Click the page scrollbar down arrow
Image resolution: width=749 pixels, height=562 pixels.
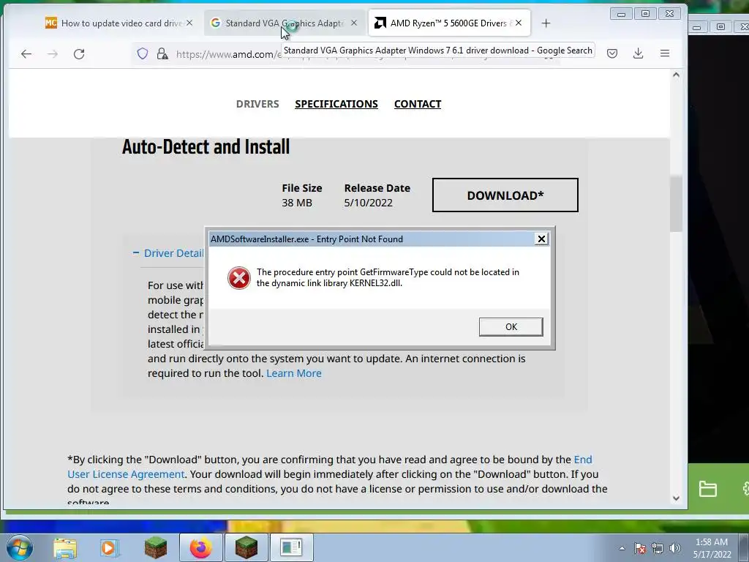[676, 498]
